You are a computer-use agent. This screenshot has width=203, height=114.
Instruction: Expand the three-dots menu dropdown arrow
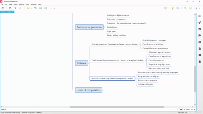point(55,8)
